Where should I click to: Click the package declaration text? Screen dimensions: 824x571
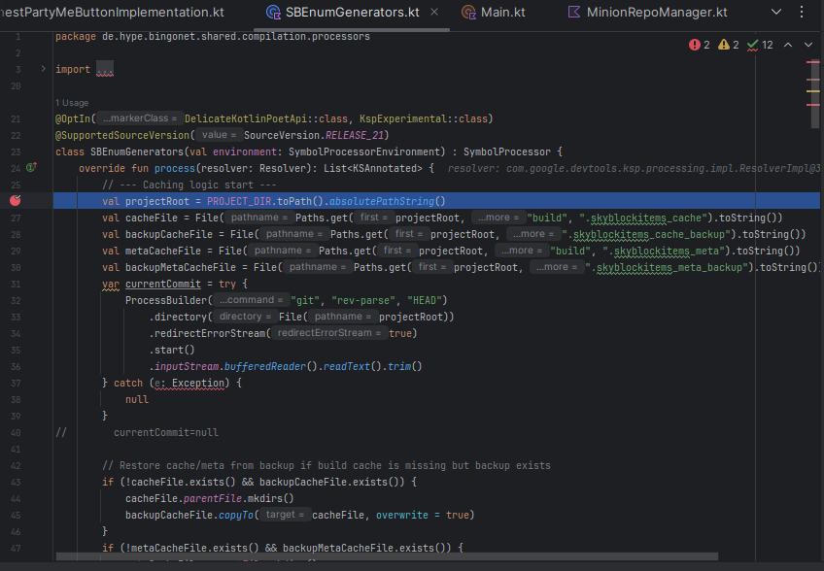(212, 36)
